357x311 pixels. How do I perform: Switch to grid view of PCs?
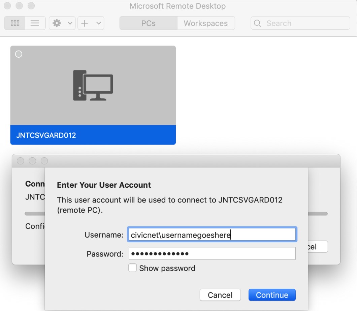[x=15, y=23]
